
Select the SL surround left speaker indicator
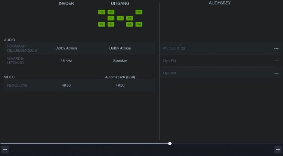tap(111, 24)
